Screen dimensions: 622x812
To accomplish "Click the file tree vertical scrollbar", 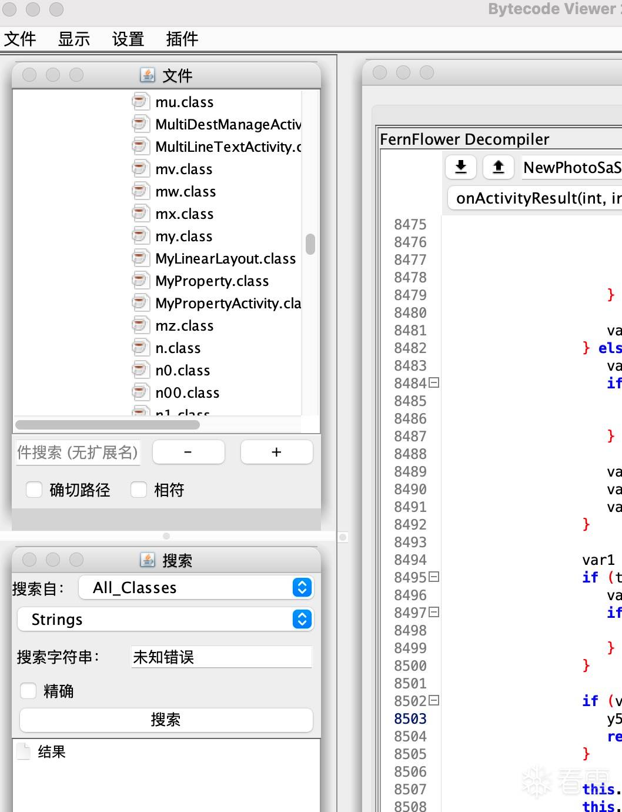I will 310,244.
